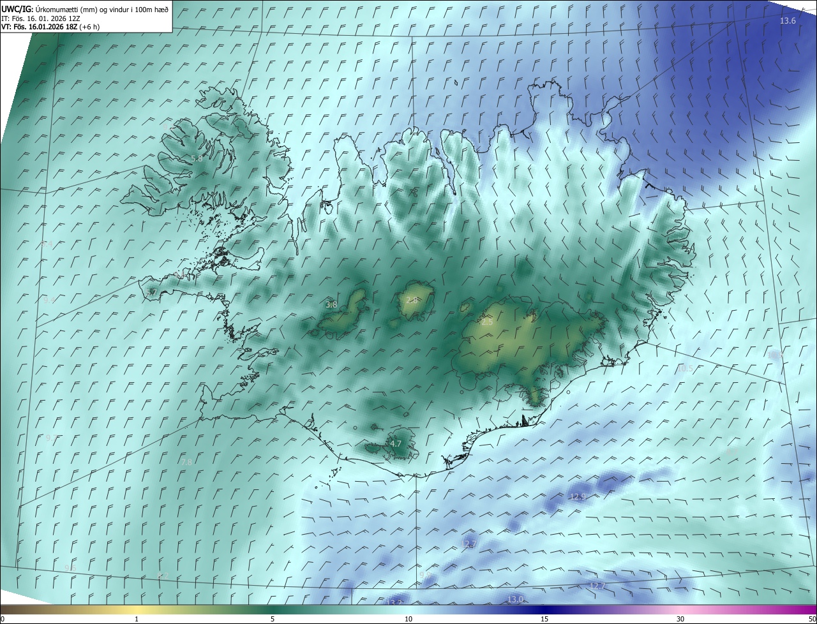Click the colorbar tick label 5

[x=273, y=620]
